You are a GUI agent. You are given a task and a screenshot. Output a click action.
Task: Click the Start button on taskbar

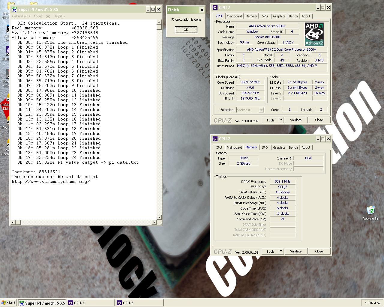[x=8, y=303]
